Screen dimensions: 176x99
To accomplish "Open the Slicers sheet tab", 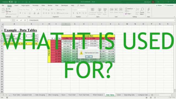I will [63, 95].
